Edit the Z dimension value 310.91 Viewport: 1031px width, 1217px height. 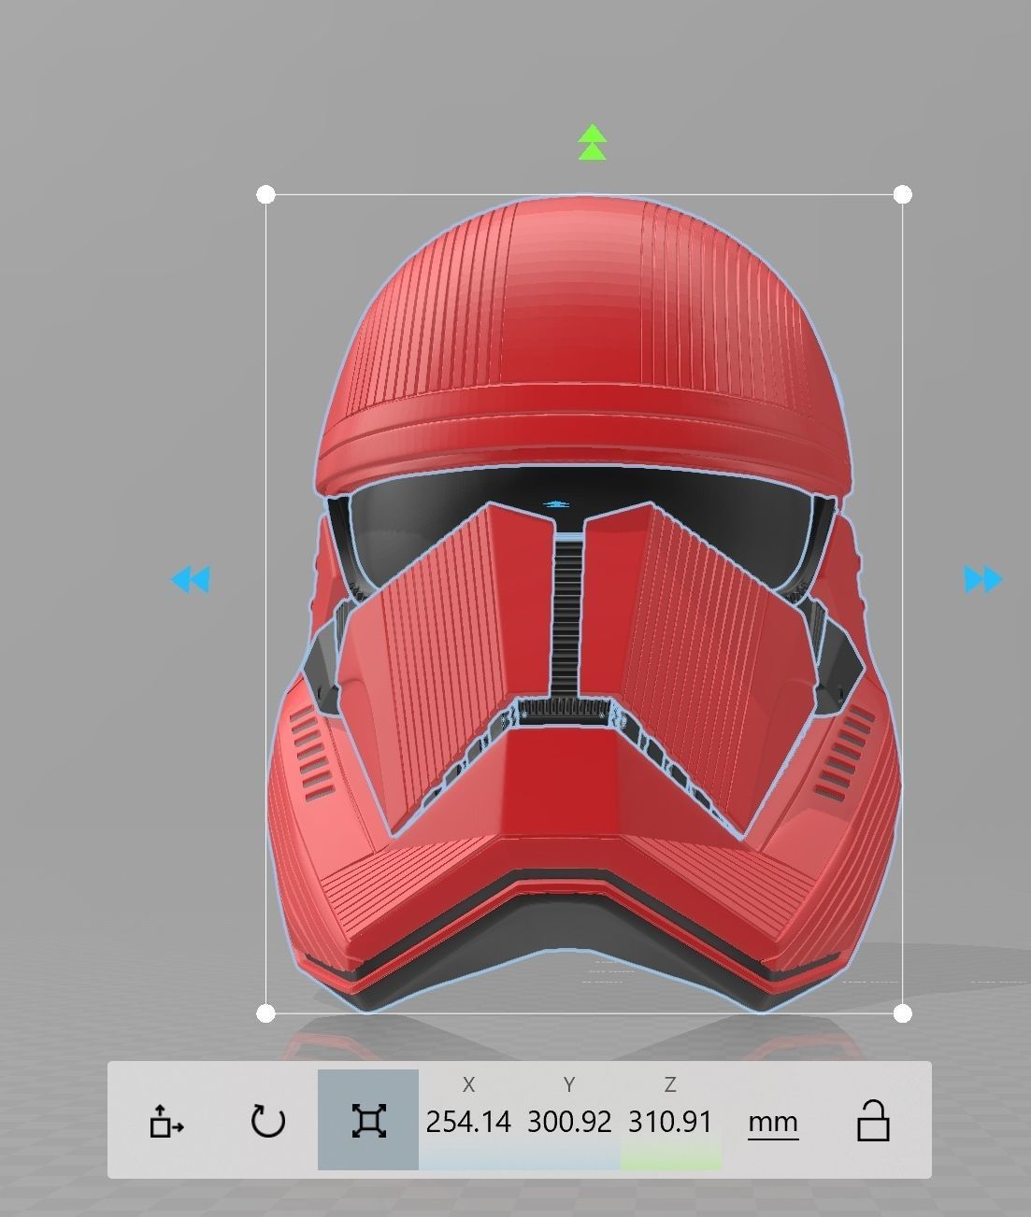point(670,1121)
